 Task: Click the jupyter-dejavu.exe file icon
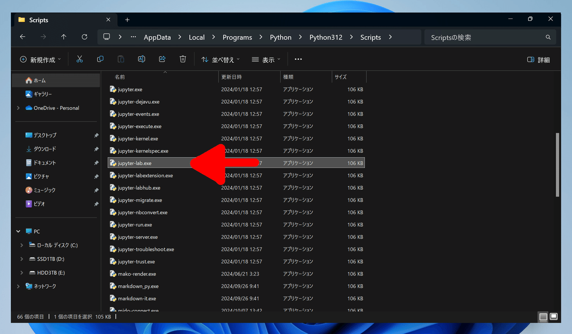coord(113,101)
